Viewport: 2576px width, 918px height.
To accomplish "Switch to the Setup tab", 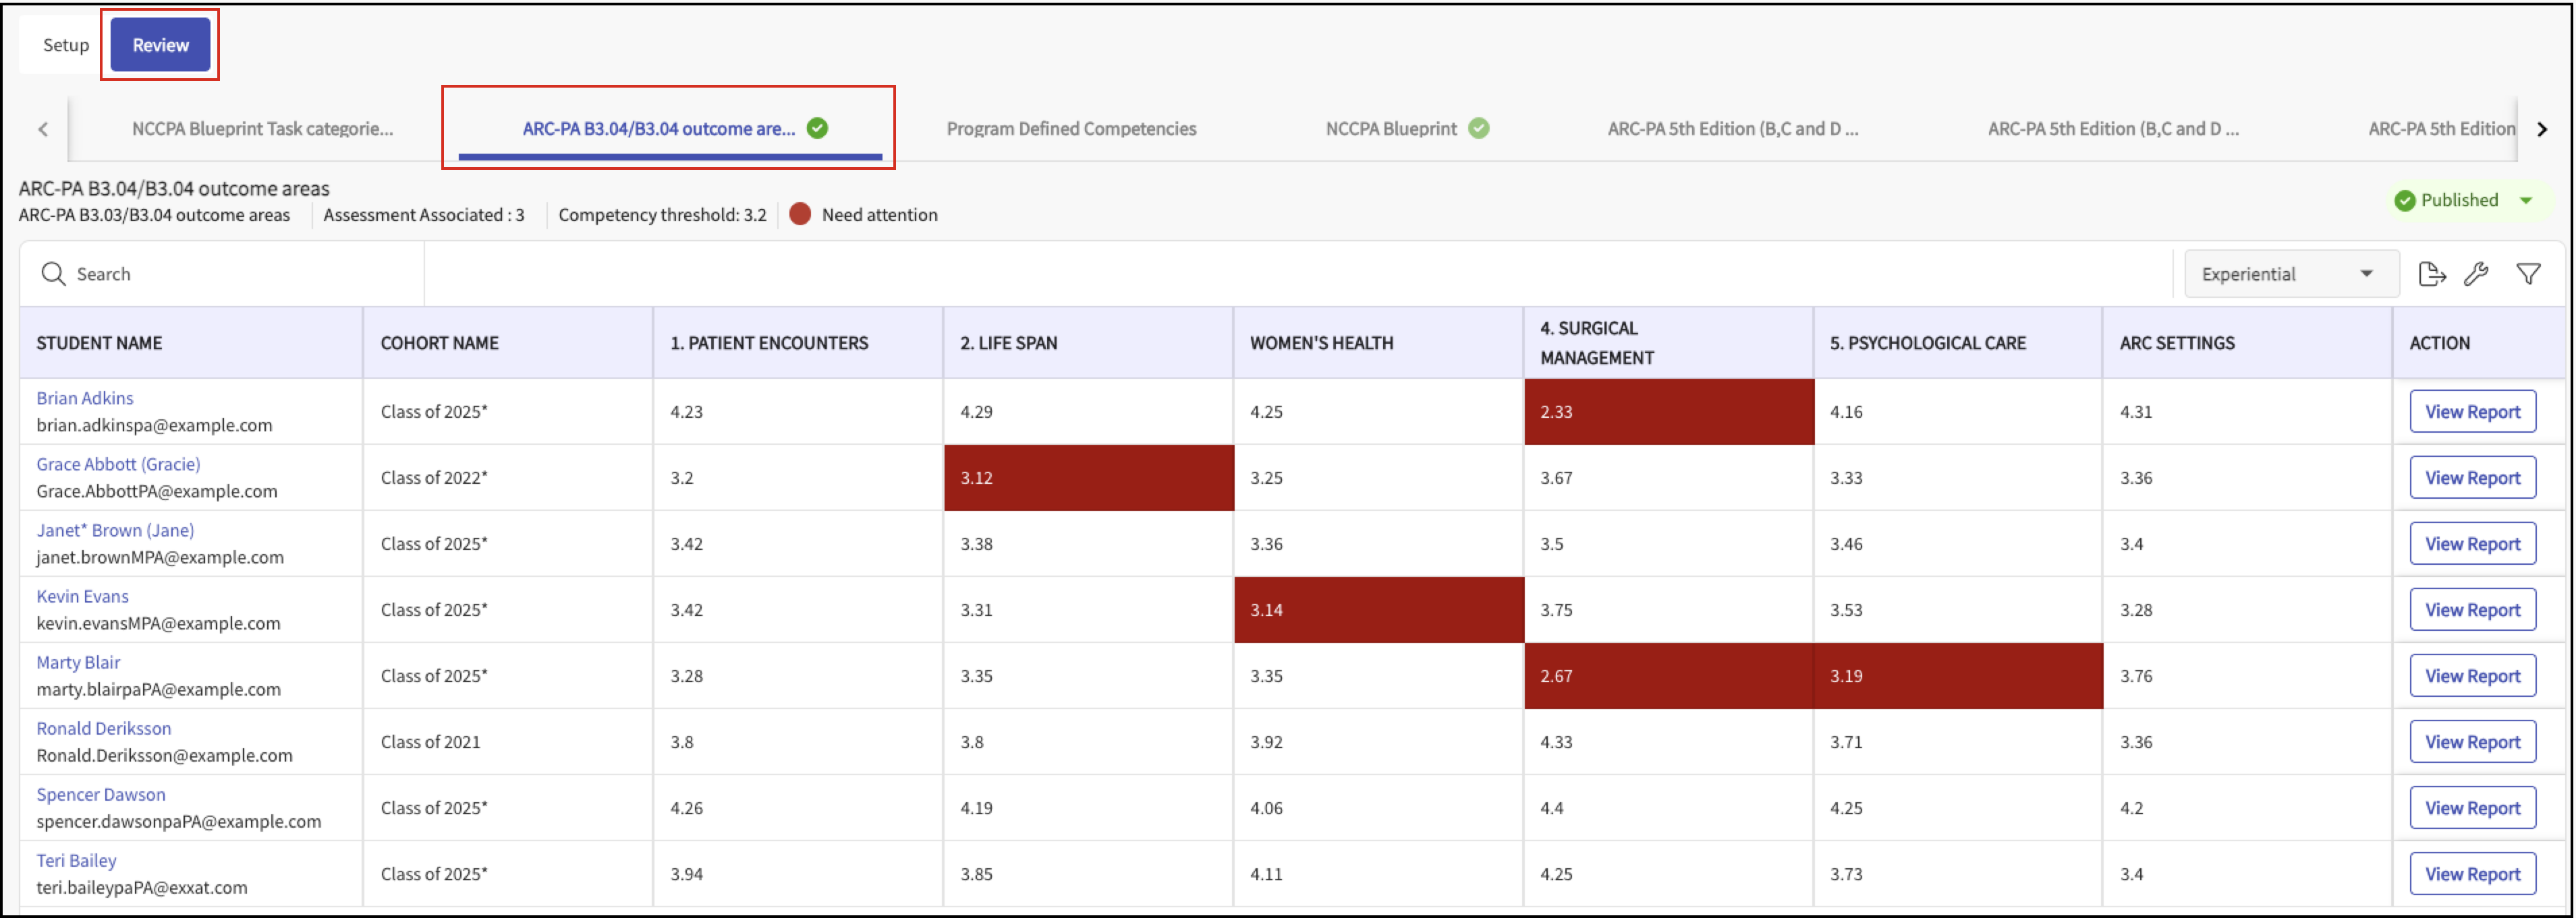I will tap(66, 45).
